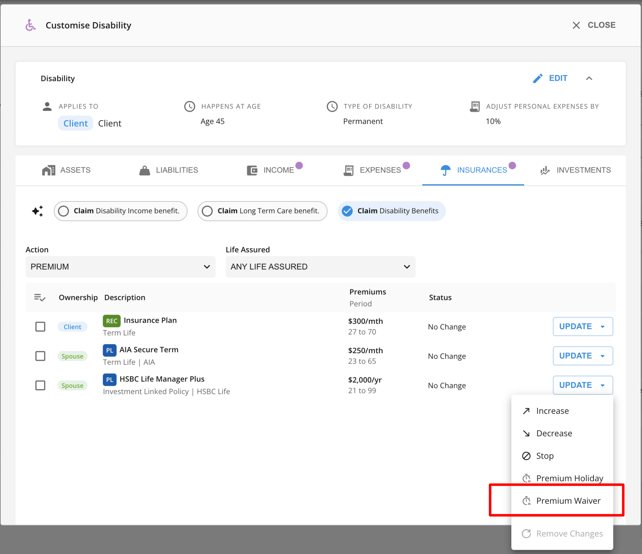The height and width of the screenshot is (554, 642).
Task: Toggle UPDATE dropdown for HSBC Life Manager Plus
Action: tap(583, 385)
